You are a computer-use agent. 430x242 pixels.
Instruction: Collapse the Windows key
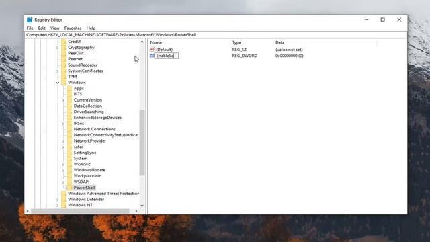coord(57,83)
